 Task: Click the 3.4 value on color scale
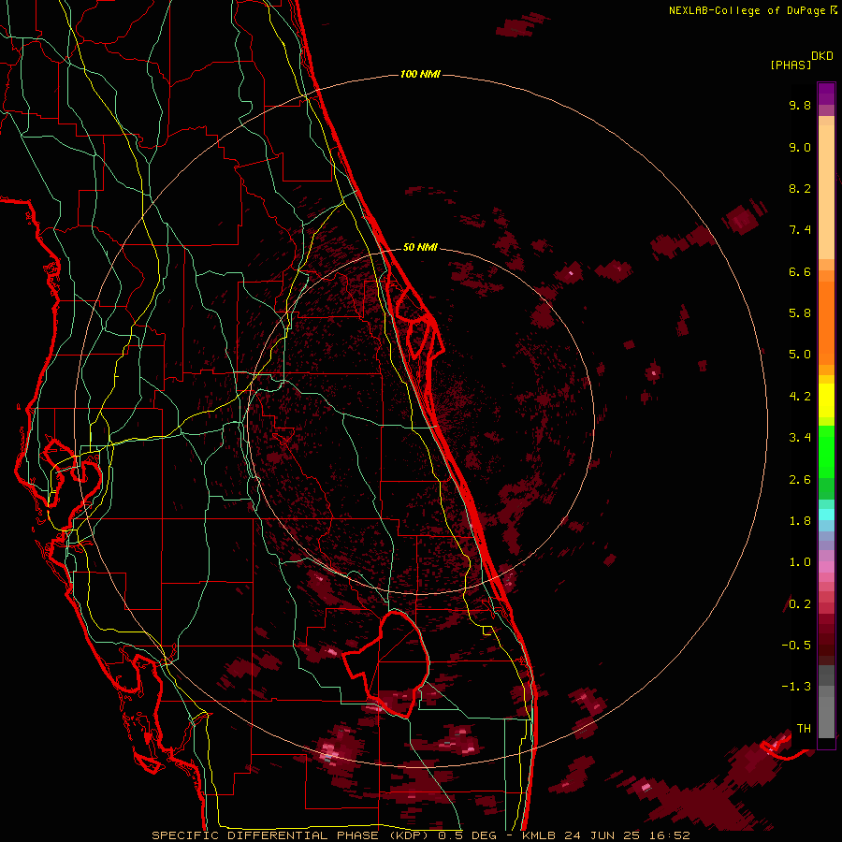800,438
